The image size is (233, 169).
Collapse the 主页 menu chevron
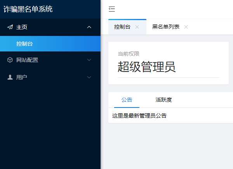(x=89, y=27)
